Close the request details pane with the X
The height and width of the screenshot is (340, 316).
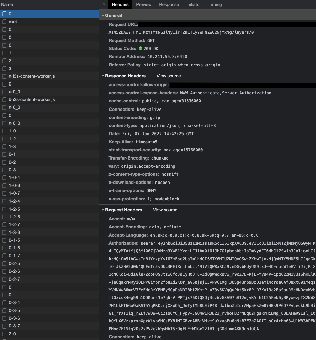coord(104,4)
